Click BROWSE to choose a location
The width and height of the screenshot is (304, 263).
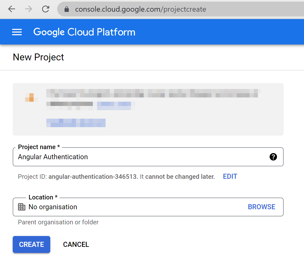point(261,207)
